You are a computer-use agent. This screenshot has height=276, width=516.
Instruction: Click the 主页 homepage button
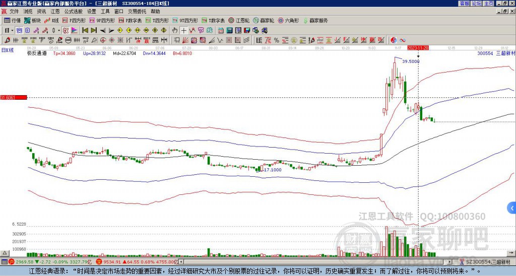[489, 4]
